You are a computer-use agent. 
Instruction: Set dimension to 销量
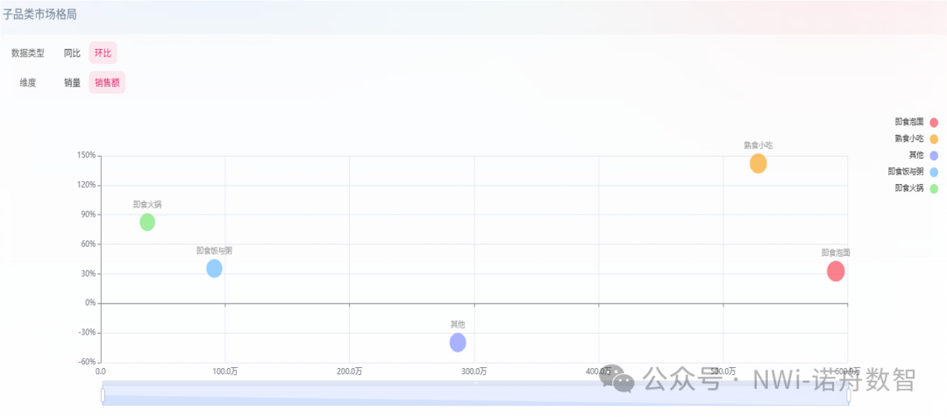72,83
